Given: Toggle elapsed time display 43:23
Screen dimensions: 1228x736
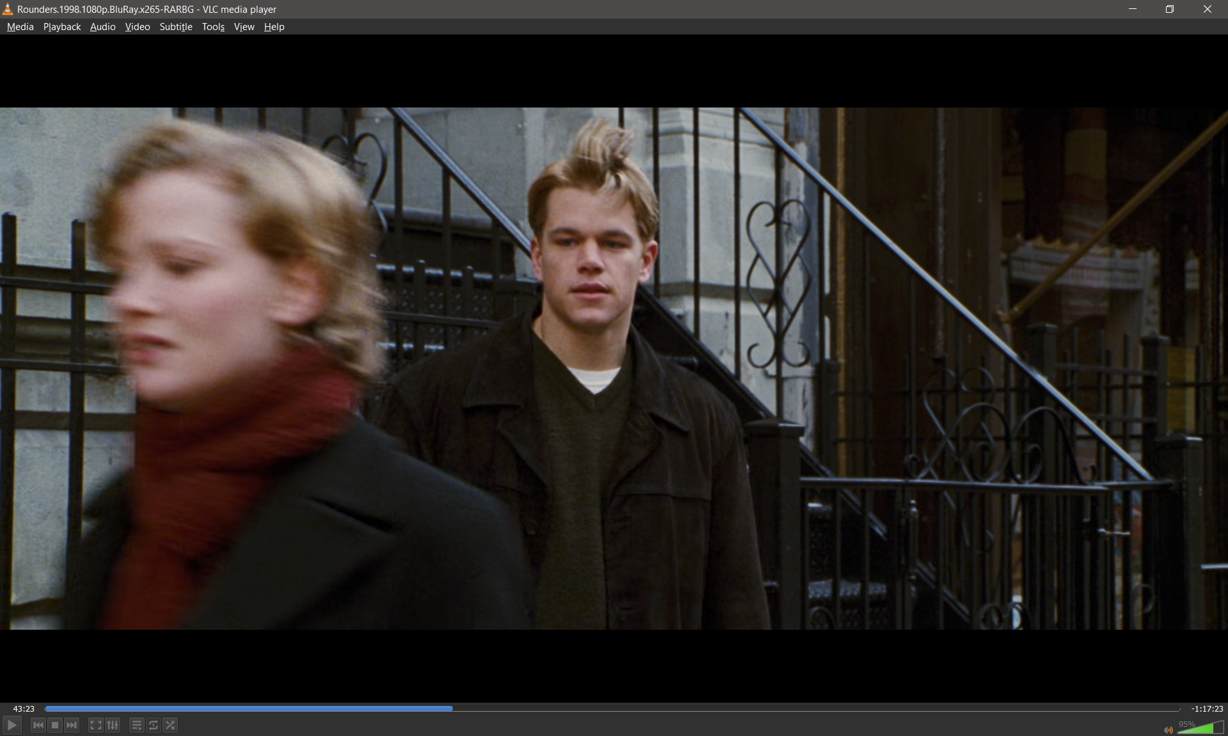Looking at the screenshot, I should click(24, 708).
